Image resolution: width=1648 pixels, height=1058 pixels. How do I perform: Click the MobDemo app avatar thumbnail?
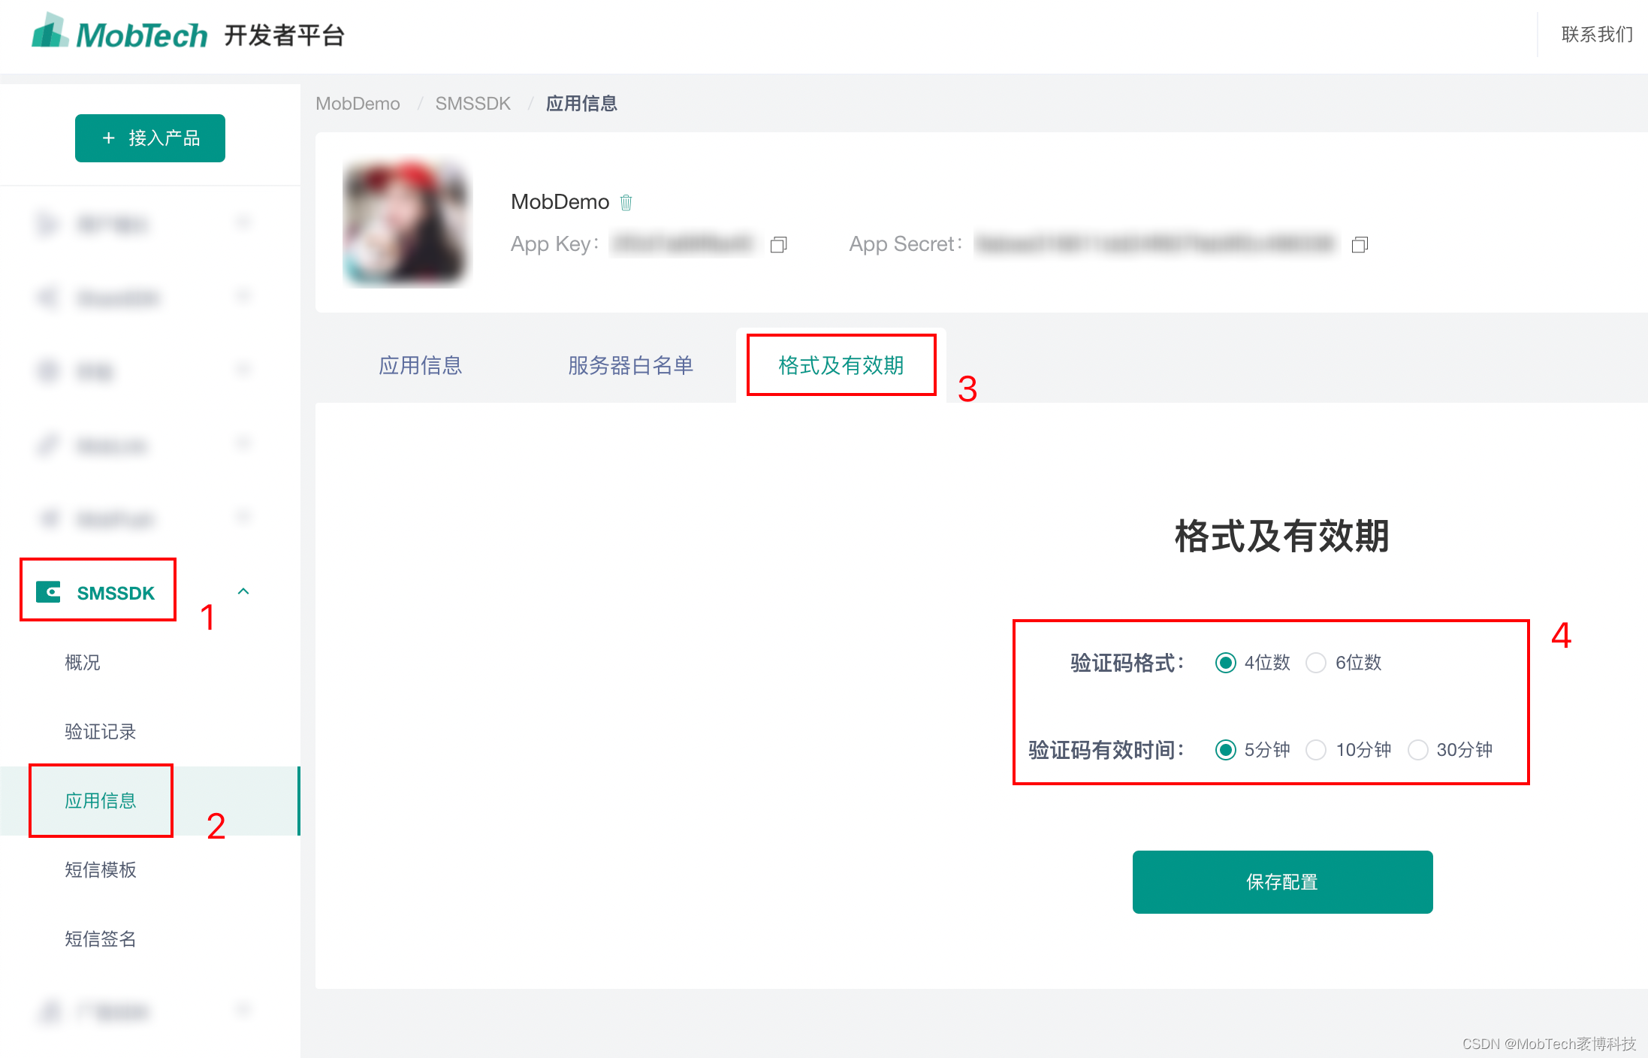point(406,222)
